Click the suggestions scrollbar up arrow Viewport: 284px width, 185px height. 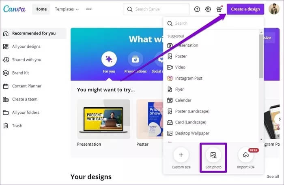coord(261,32)
